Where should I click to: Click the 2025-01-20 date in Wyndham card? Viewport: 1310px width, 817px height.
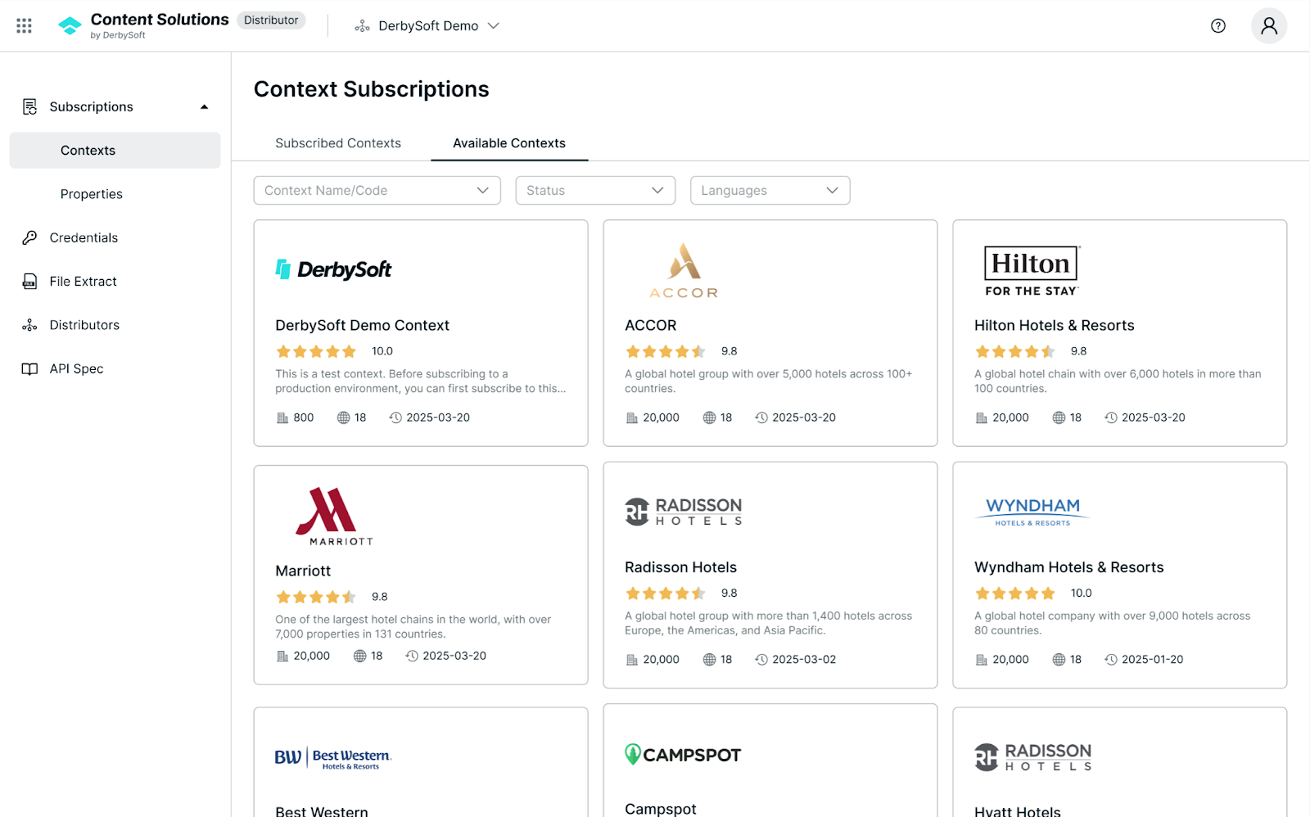pyautogui.click(x=1153, y=660)
